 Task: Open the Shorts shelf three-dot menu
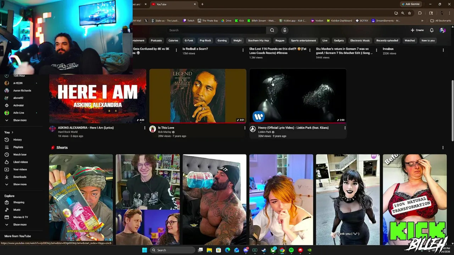[443, 148]
